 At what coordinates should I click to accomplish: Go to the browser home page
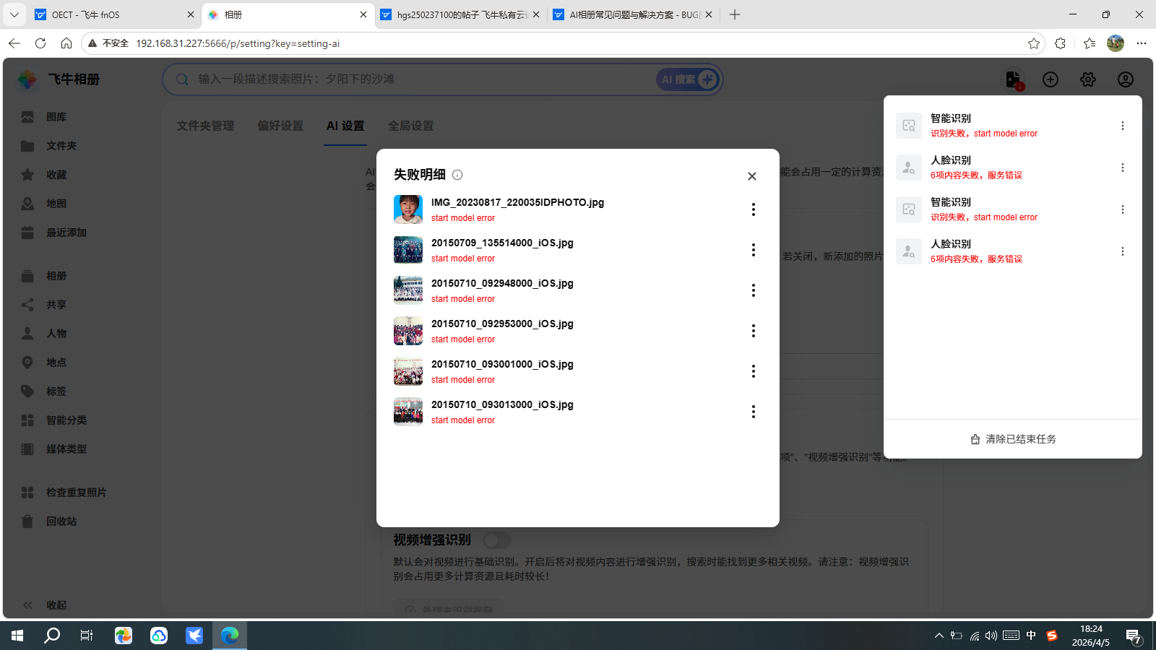point(66,43)
